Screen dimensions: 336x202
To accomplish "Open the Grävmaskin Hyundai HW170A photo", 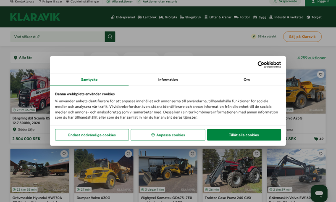I will click(39, 171).
